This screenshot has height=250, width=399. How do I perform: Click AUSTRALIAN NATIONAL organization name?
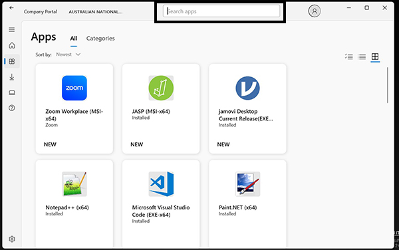[x=95, y=12]
